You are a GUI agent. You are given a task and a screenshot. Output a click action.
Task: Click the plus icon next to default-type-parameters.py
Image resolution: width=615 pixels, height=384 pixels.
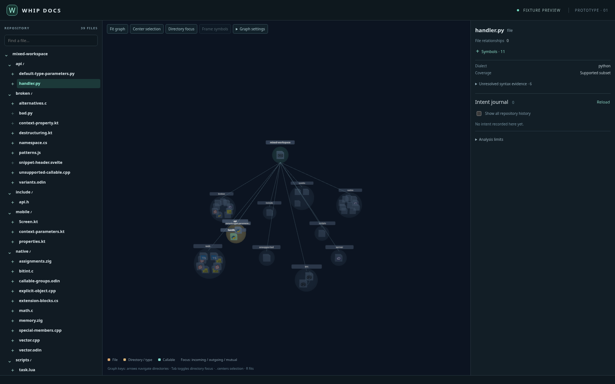click(12, 74)
